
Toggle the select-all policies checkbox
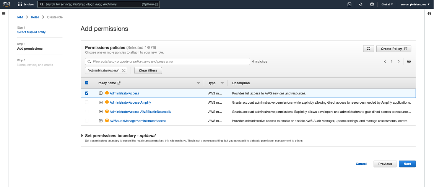87,83
